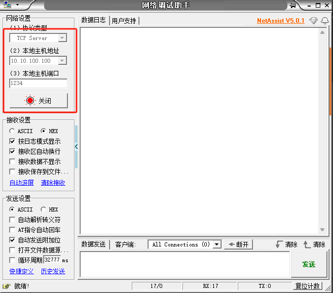Enable 接收数据不显示 checkbox
This screenshot has width=333, height=293.
(13, 161)
